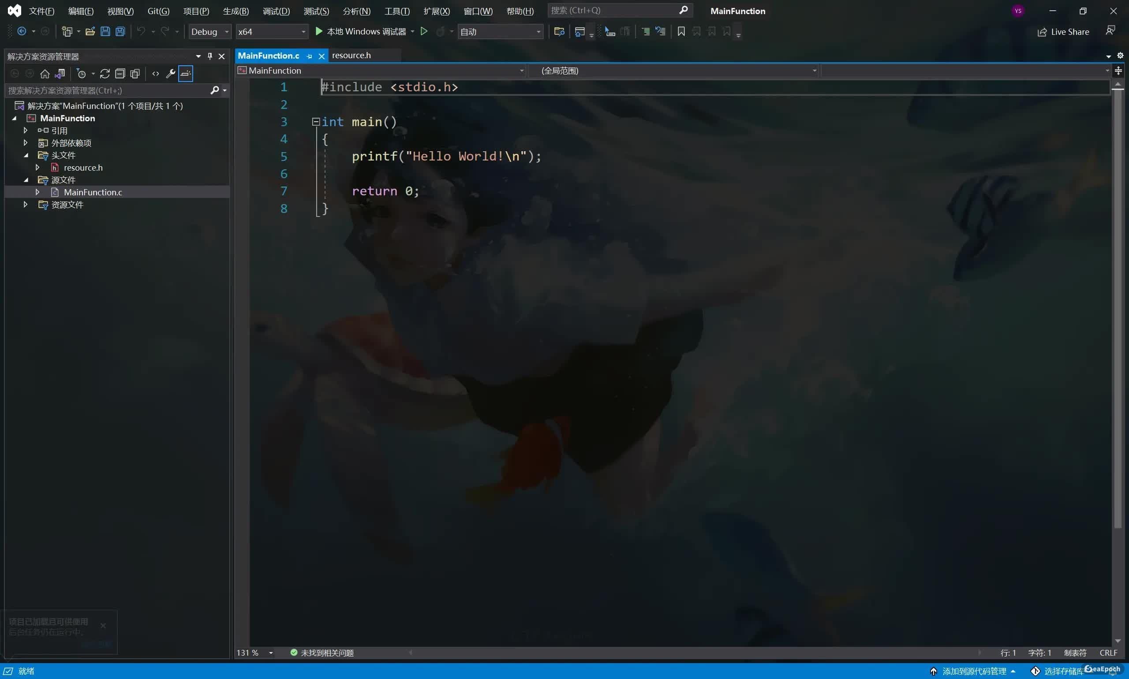Toggle pin on MainFunction.c tab
1129x679 pixels.
point(309,56)
